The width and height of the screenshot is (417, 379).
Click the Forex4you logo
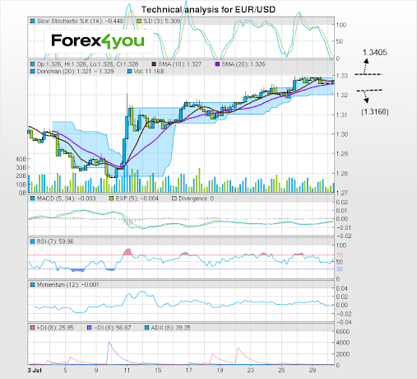coord(98,41)
